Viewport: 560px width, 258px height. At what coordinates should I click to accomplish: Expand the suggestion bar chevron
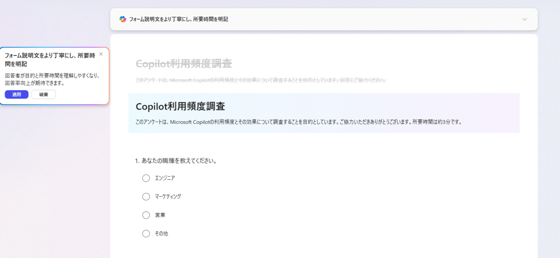point(525,19)
